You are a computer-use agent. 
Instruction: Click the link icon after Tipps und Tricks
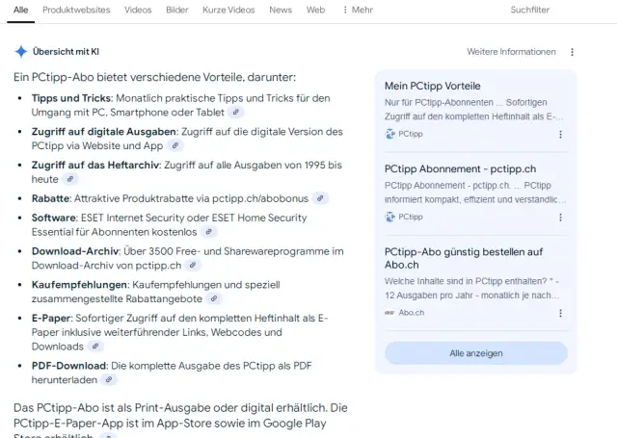[x=237, y=113]
